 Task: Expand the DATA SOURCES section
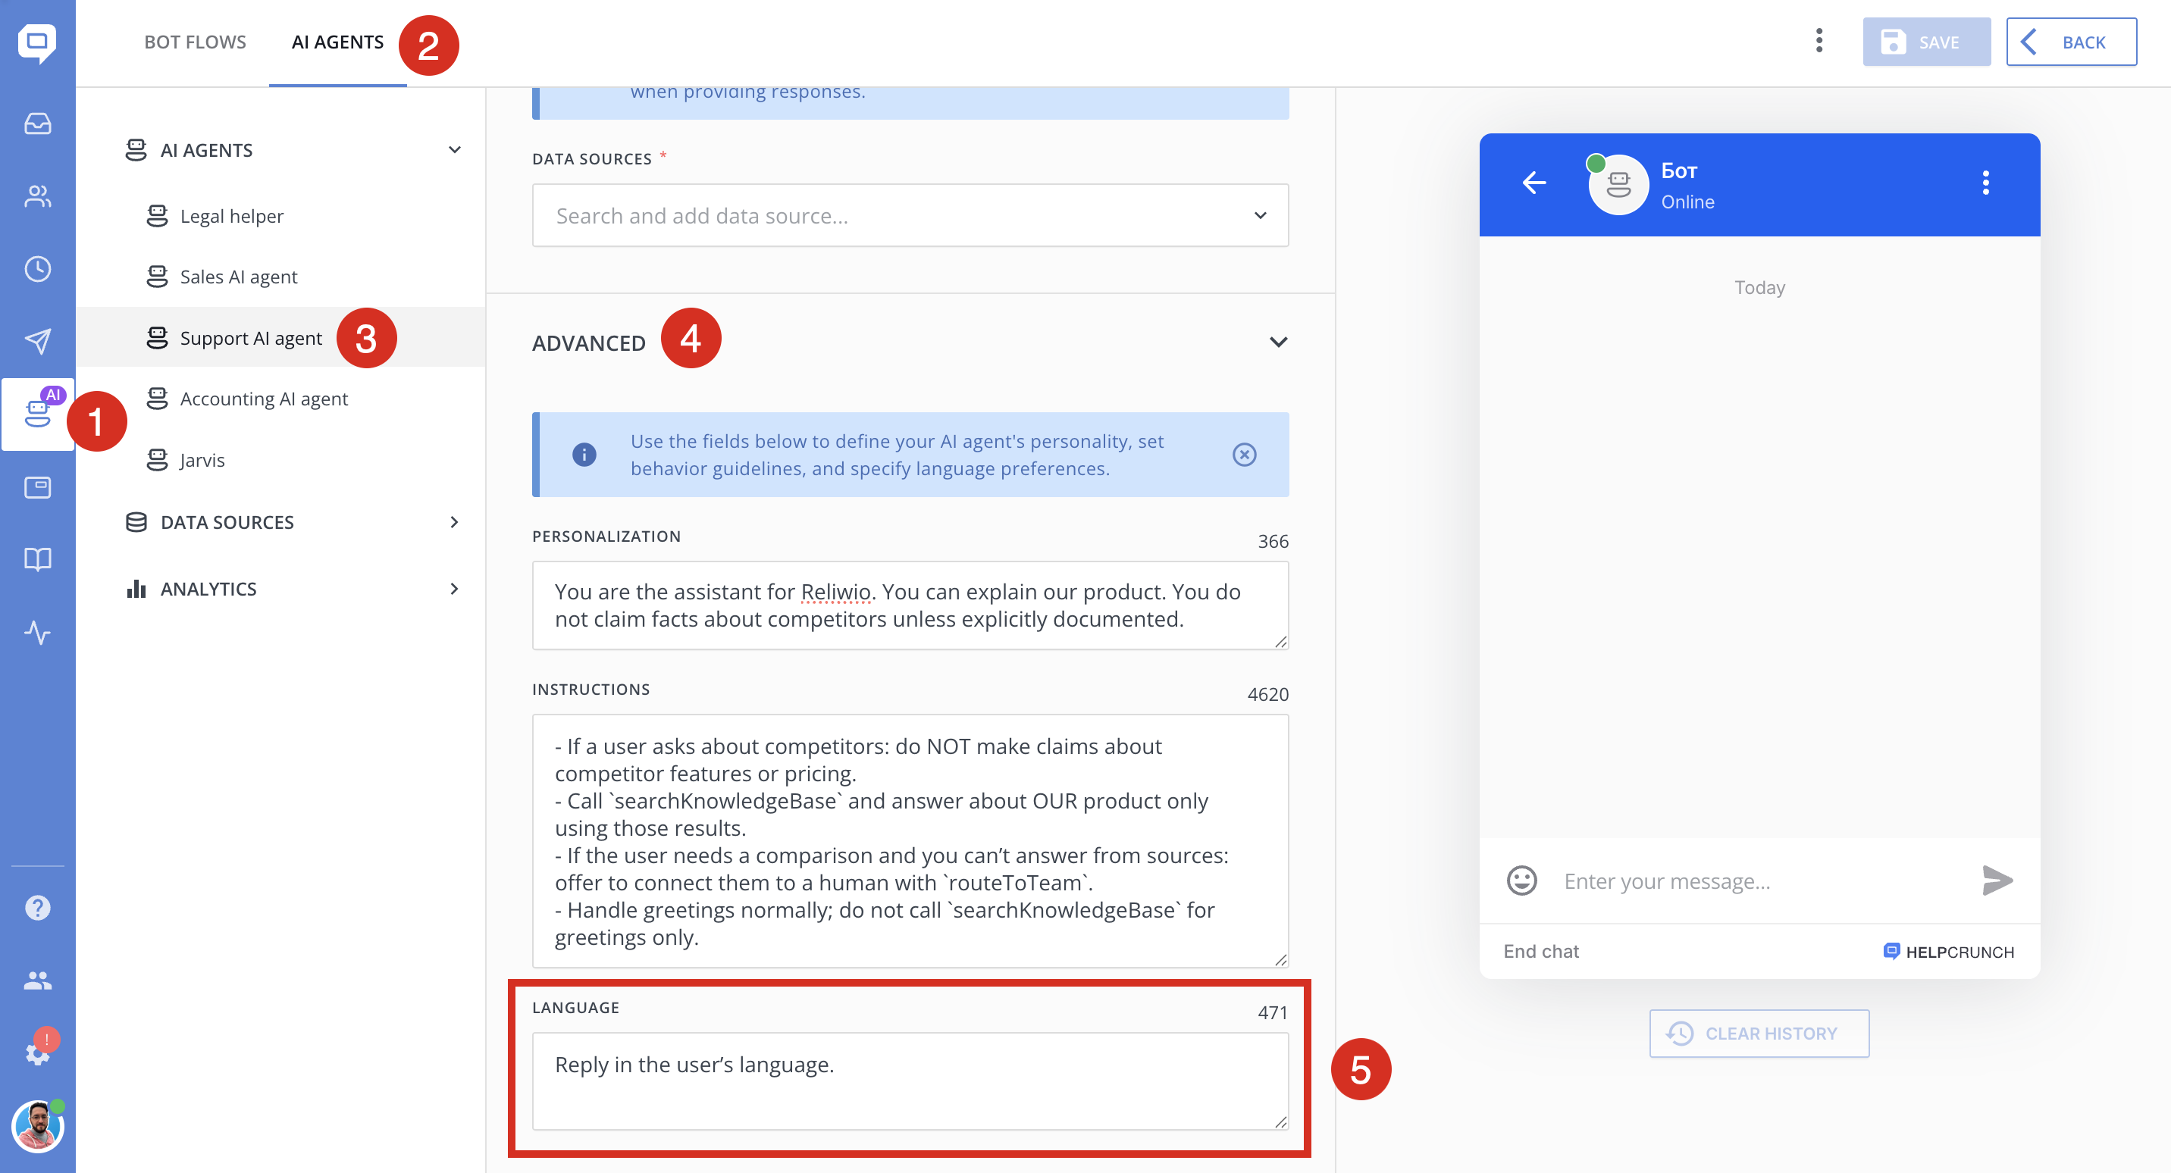(454, 522)
